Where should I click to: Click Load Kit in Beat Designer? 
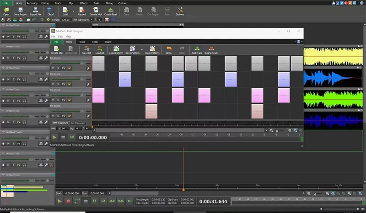[100, 50]
